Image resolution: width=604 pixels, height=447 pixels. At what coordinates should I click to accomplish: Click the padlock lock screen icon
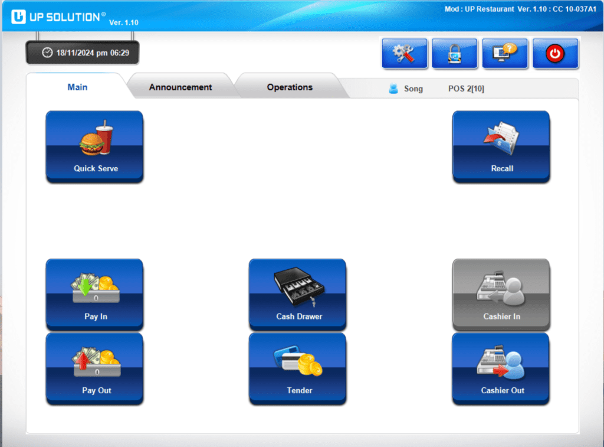(454, 54)
